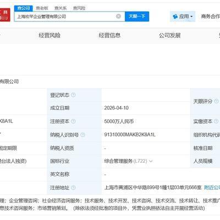Select taxpayer ID 91310000MAKB2K8A1L
Screen dimensions: 220x220
point(130,135)
